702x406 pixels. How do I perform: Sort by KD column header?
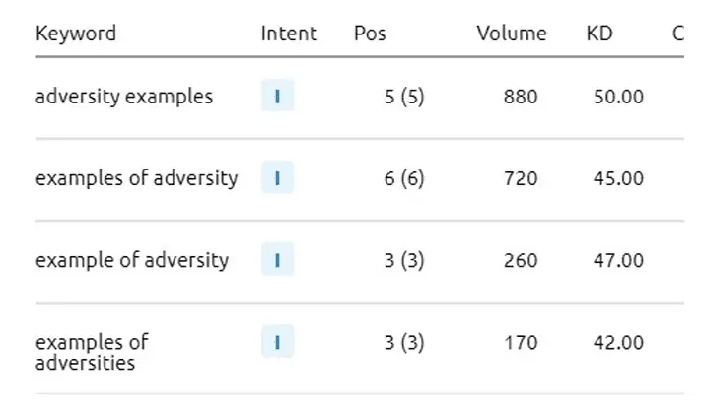pyautogui.click(x=598, y=34)
